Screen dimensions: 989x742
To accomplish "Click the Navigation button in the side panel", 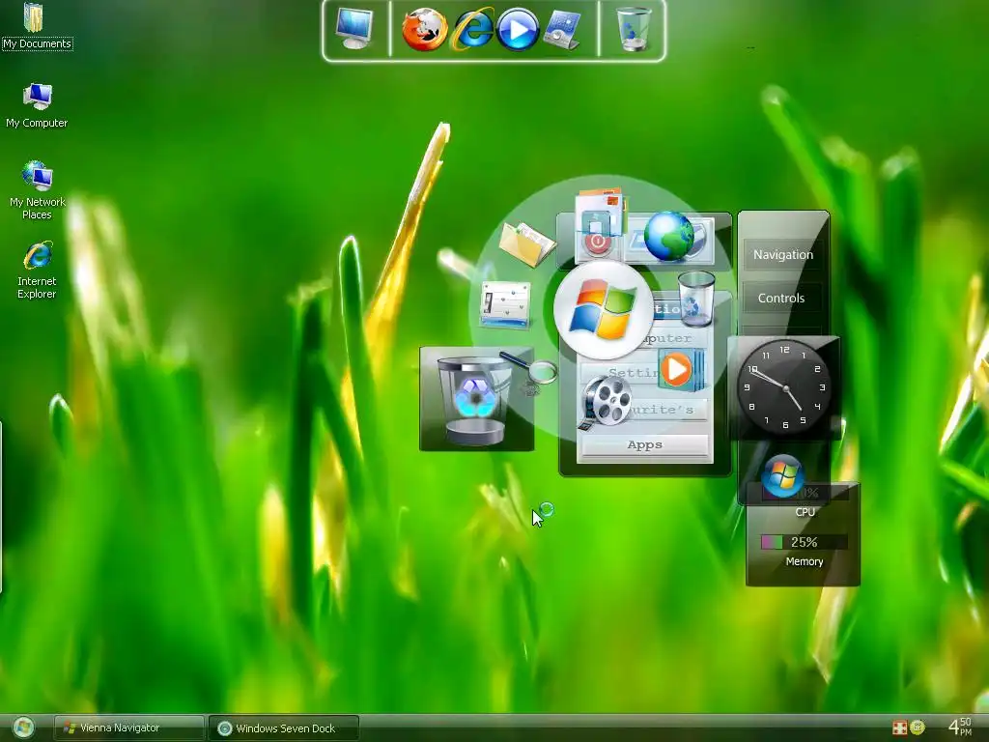I will click(782, 255).
